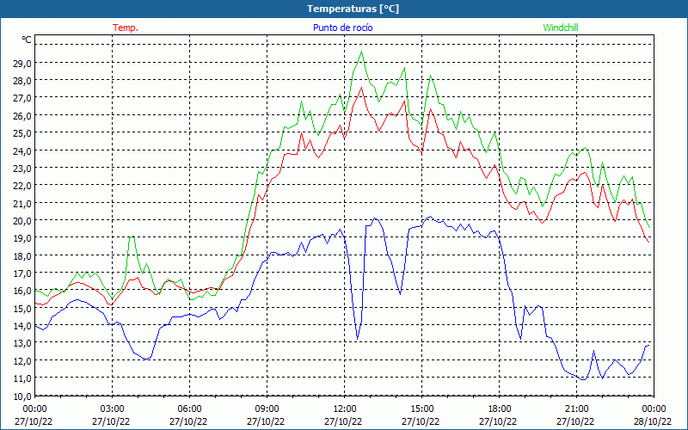This screenshot has width=688, height=430.
Task: Click the 18:00 time axis label
Action: point(500,409)
